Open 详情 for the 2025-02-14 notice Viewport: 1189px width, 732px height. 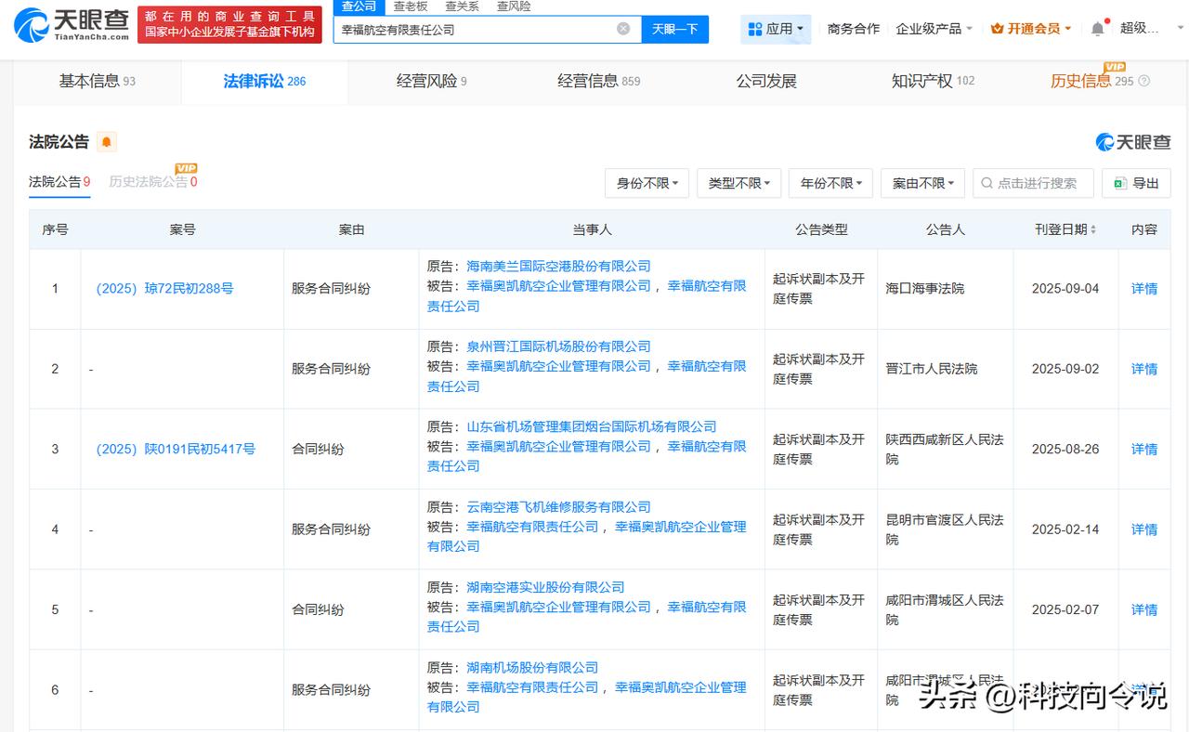1144,529
